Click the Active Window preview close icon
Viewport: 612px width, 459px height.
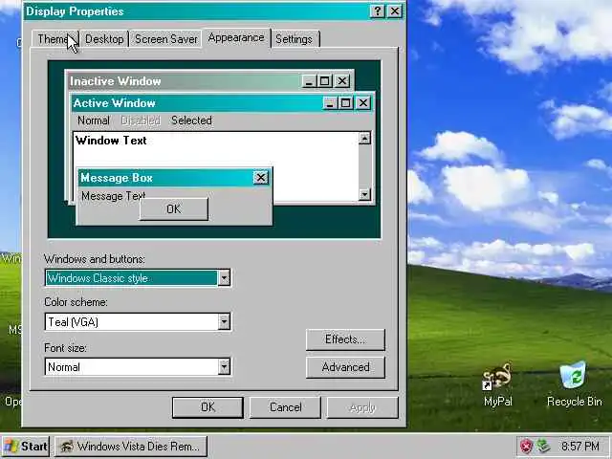363,103
